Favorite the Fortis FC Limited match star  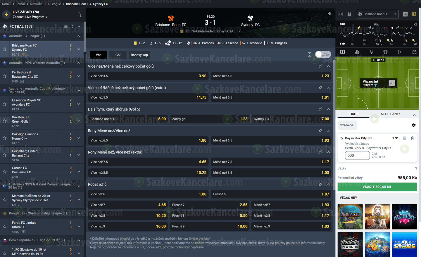[x=5, y=227]
